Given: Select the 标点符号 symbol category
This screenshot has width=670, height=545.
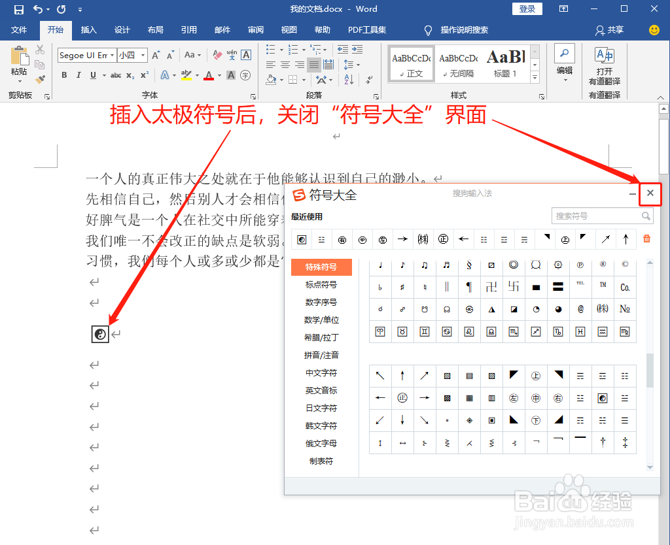Looking at the screenshot, I should [321, 285].
